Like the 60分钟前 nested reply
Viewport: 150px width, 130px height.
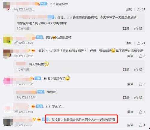click(x=138, y=29)
